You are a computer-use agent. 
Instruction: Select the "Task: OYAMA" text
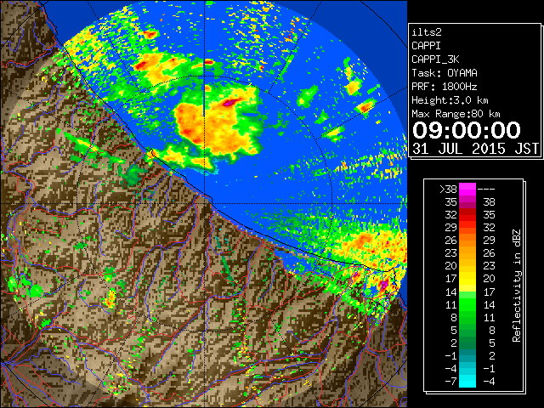(x=445, y=73)
